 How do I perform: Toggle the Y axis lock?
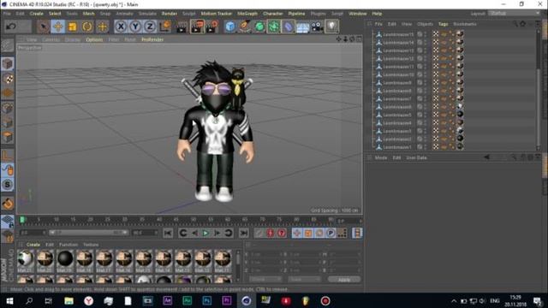[x=135, y=27]
